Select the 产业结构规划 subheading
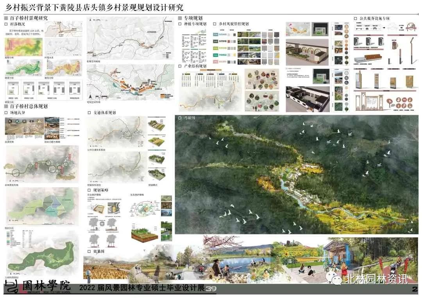 (x=195, y=66)
